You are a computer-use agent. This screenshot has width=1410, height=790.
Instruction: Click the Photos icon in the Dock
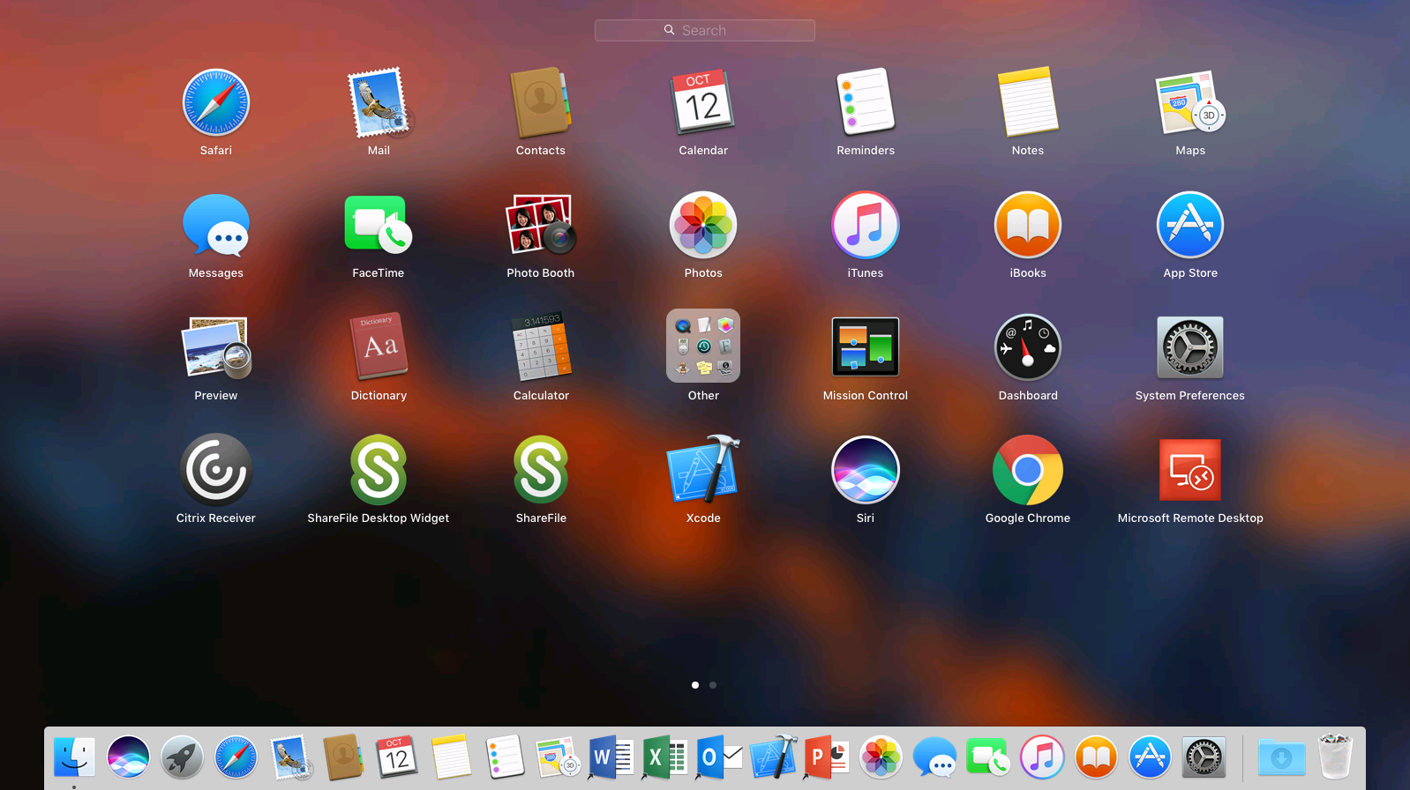pyautogui.click(x=881, y=757)
